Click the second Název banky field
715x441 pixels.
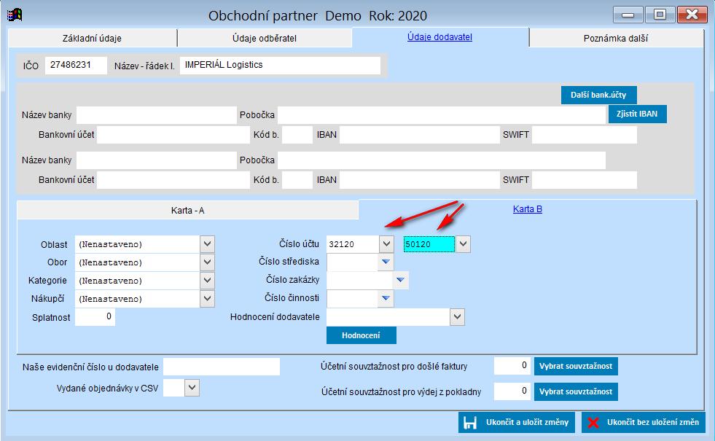pyautogui.click(x=157, y=160)
